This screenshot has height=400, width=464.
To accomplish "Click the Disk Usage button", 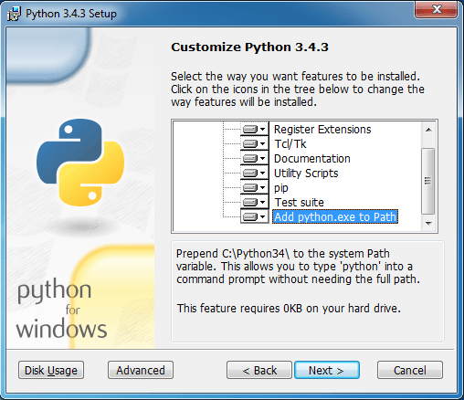I will coord(51,370).
